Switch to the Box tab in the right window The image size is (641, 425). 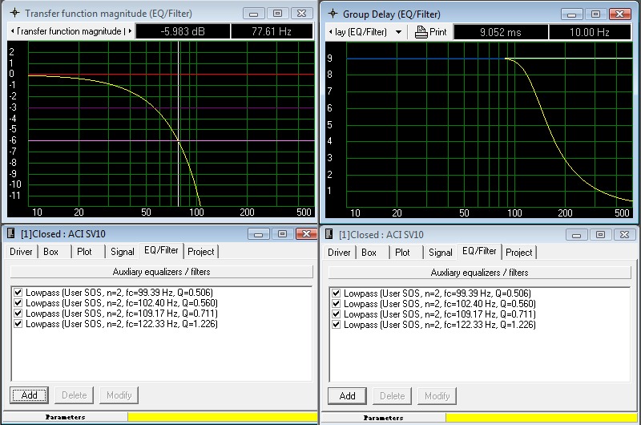pos(369,253)
